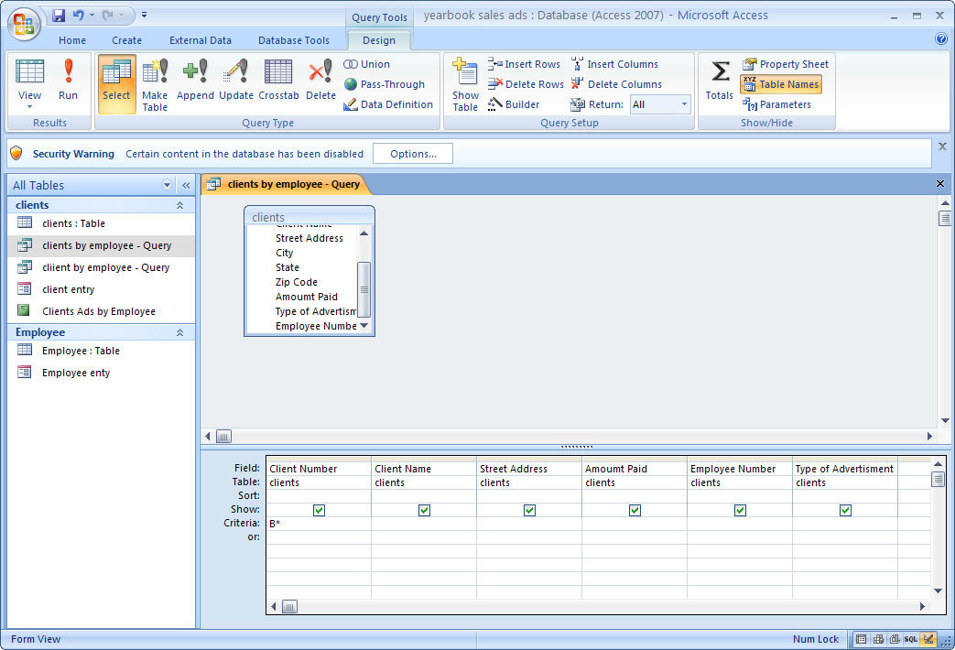Open the Employee enty form
955x650 pixels.
pyautogui.click(x=75, y=373)
